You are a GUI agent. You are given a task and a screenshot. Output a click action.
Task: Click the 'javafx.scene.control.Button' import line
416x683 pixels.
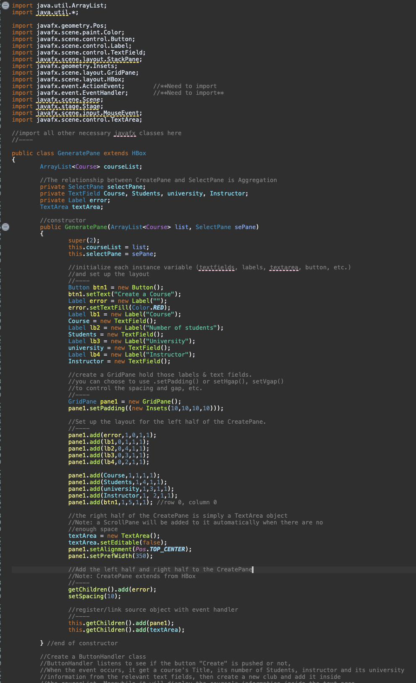[x=73, y=39]
